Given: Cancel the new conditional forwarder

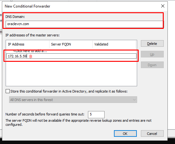Looking at the screenshot, I should click(152, 133).
